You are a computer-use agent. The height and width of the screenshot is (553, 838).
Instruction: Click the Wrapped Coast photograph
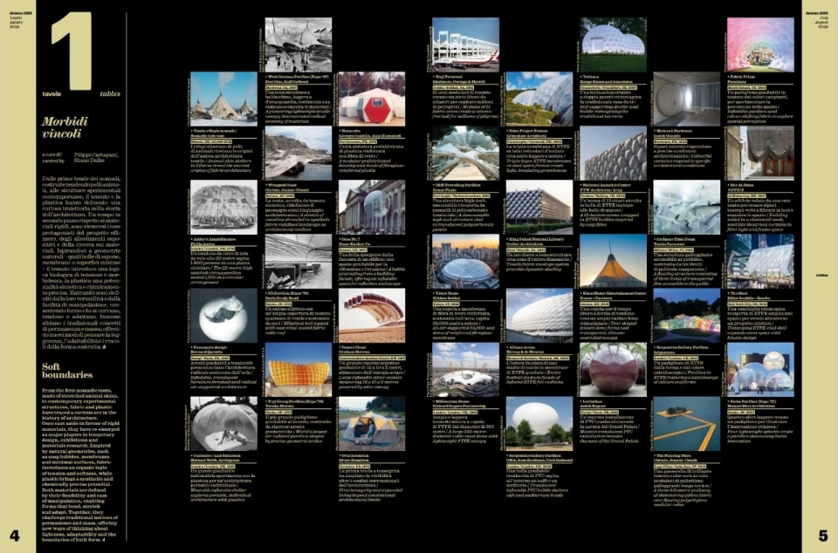pyautogui.click(x=298, y=152)
